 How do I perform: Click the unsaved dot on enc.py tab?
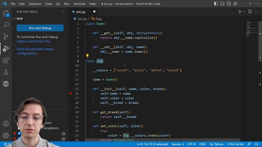pos(94,11)
